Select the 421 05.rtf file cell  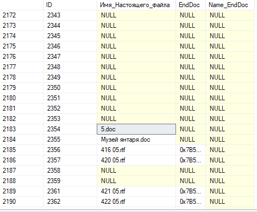pos(136,191)
